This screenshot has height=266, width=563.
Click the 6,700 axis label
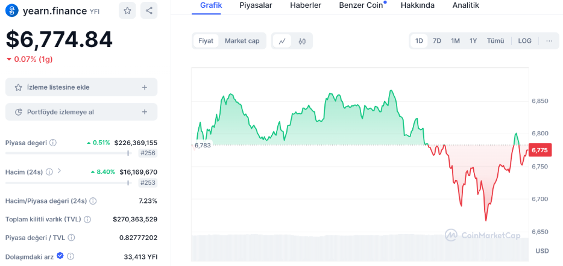tap(540, 199)
